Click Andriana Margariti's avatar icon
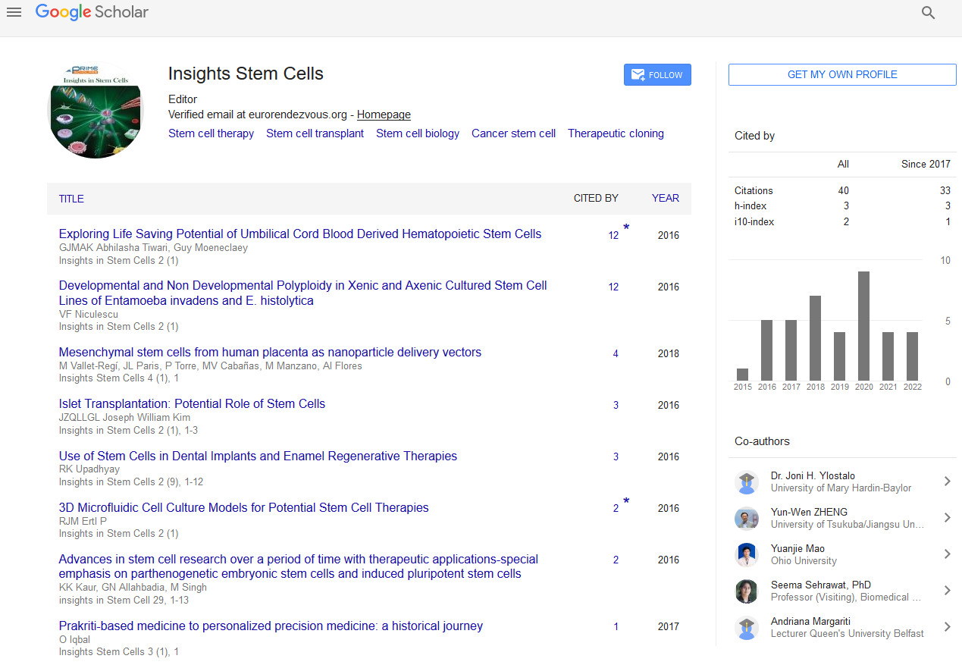 [747, 627]
